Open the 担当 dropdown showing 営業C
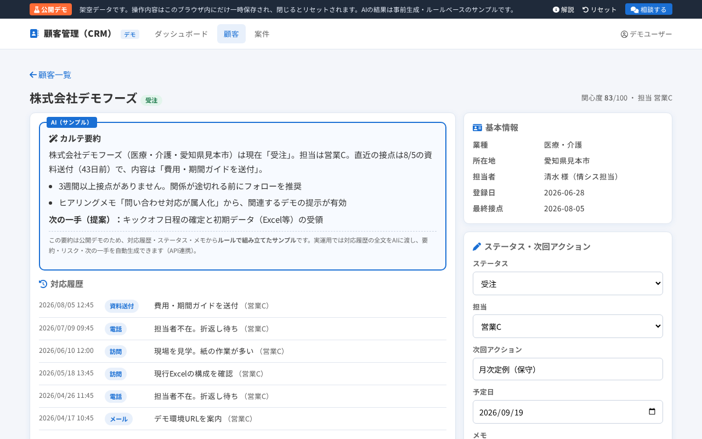702x439 pixels. click(x=568, y=327)
